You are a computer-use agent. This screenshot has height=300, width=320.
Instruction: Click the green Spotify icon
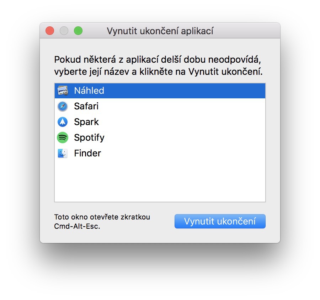(x=63, y=138)
